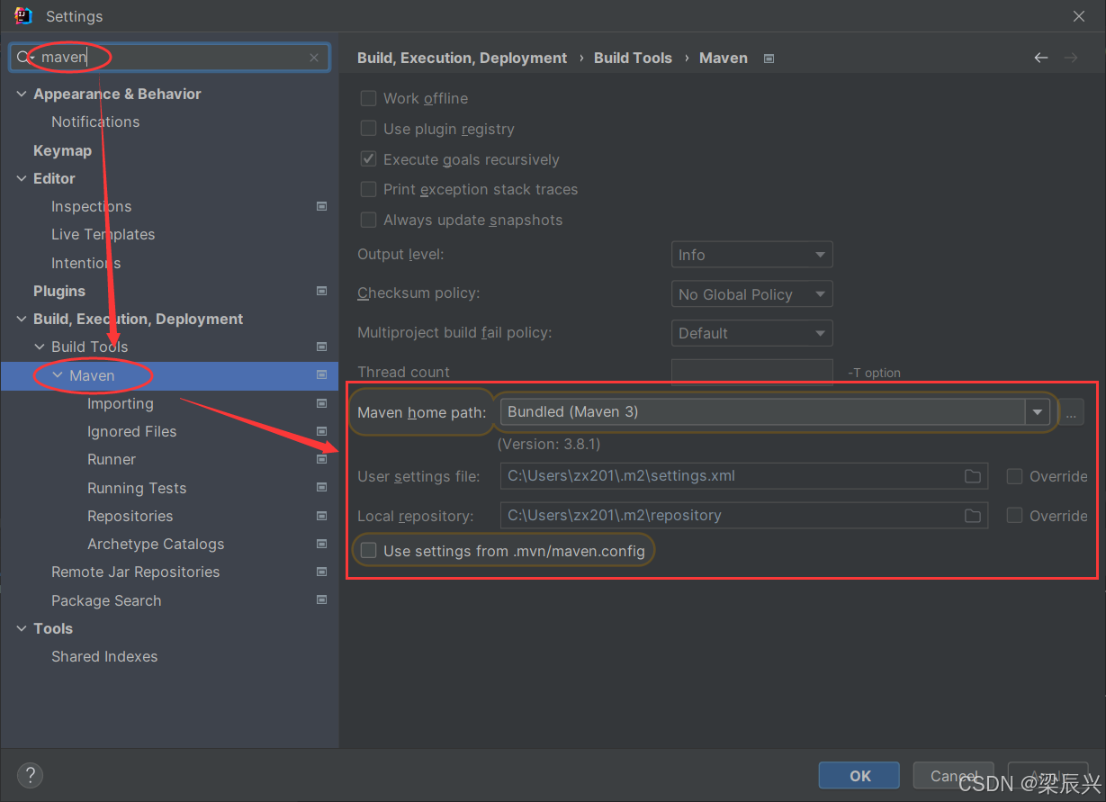The height and width of the screenshot is (802, 1106).
Task: Click the Maven breadcrumb label
Action: click(x=724, y=58)
